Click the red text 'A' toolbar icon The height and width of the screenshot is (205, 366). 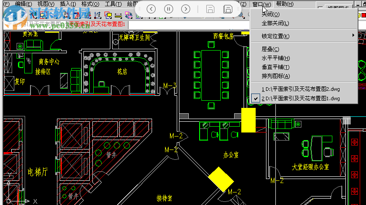(x=77, y=16)
